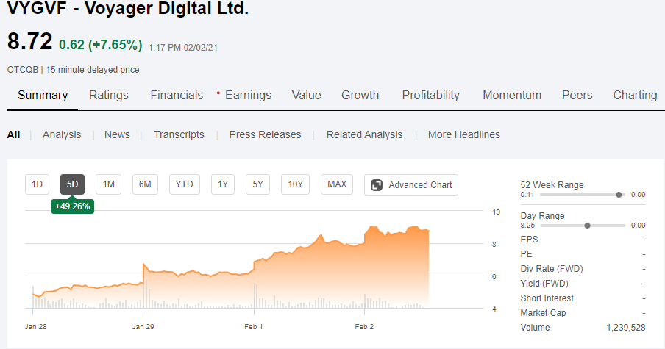Image resolution: width=665 pixels, height=349 pixels.
Task: Open the Peers tab
Action: pyautogui.click(x=577, y=96)
